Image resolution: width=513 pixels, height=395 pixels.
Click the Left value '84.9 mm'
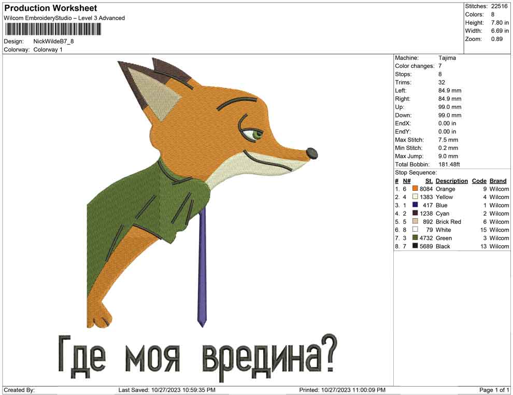pos(450,91)
